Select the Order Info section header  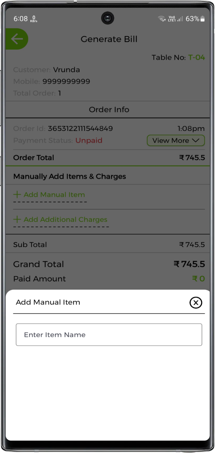[109, 110]
